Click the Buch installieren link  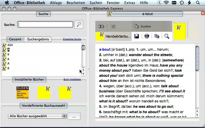72,79
